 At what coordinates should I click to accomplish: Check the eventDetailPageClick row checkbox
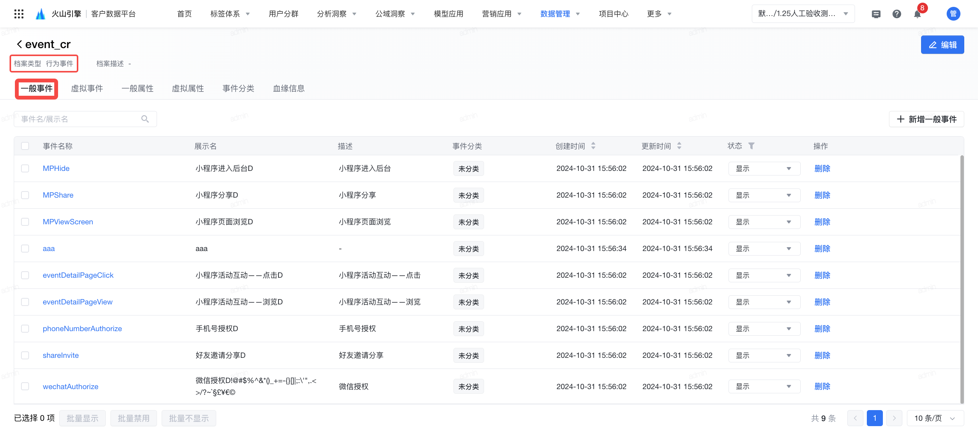(25, 275)
